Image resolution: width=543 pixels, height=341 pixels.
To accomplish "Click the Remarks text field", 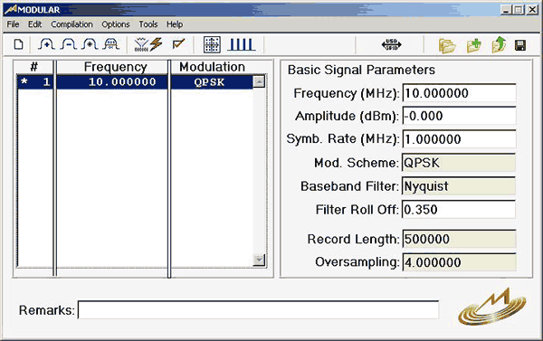I will [258, 310].
